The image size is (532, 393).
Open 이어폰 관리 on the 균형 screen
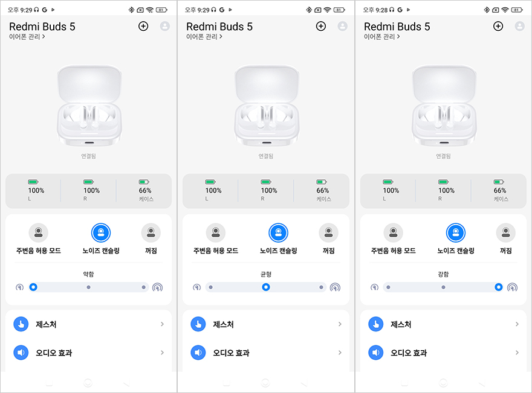pos(204,37)
